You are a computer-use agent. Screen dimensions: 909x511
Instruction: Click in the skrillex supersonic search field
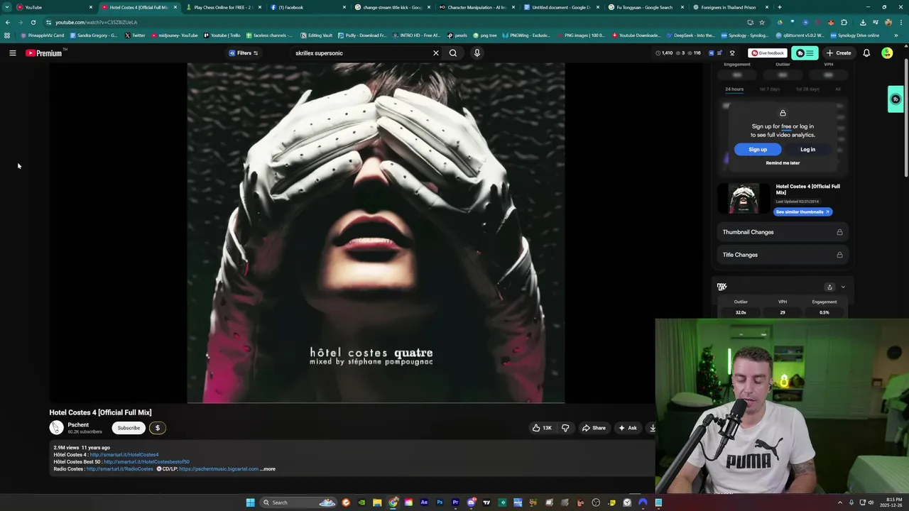click(x=362, y=53)
